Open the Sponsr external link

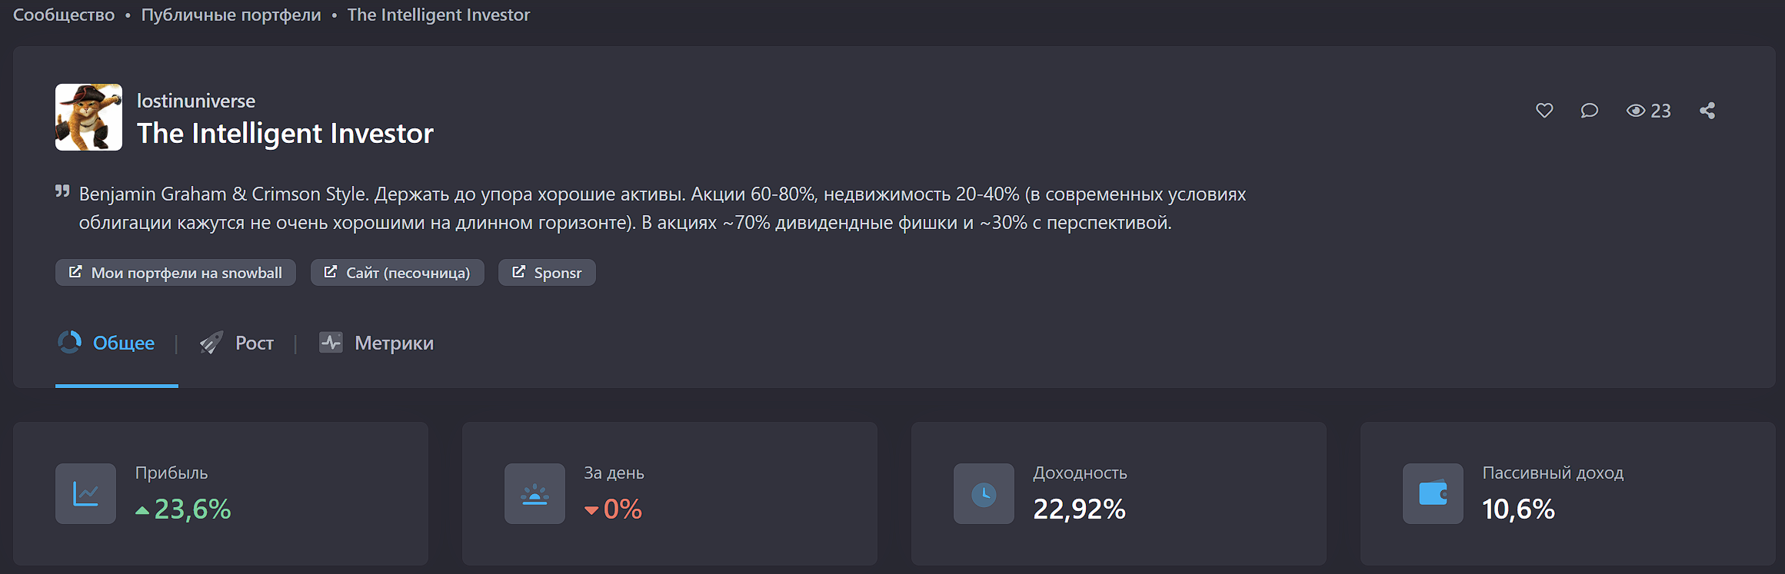(547, 273)
